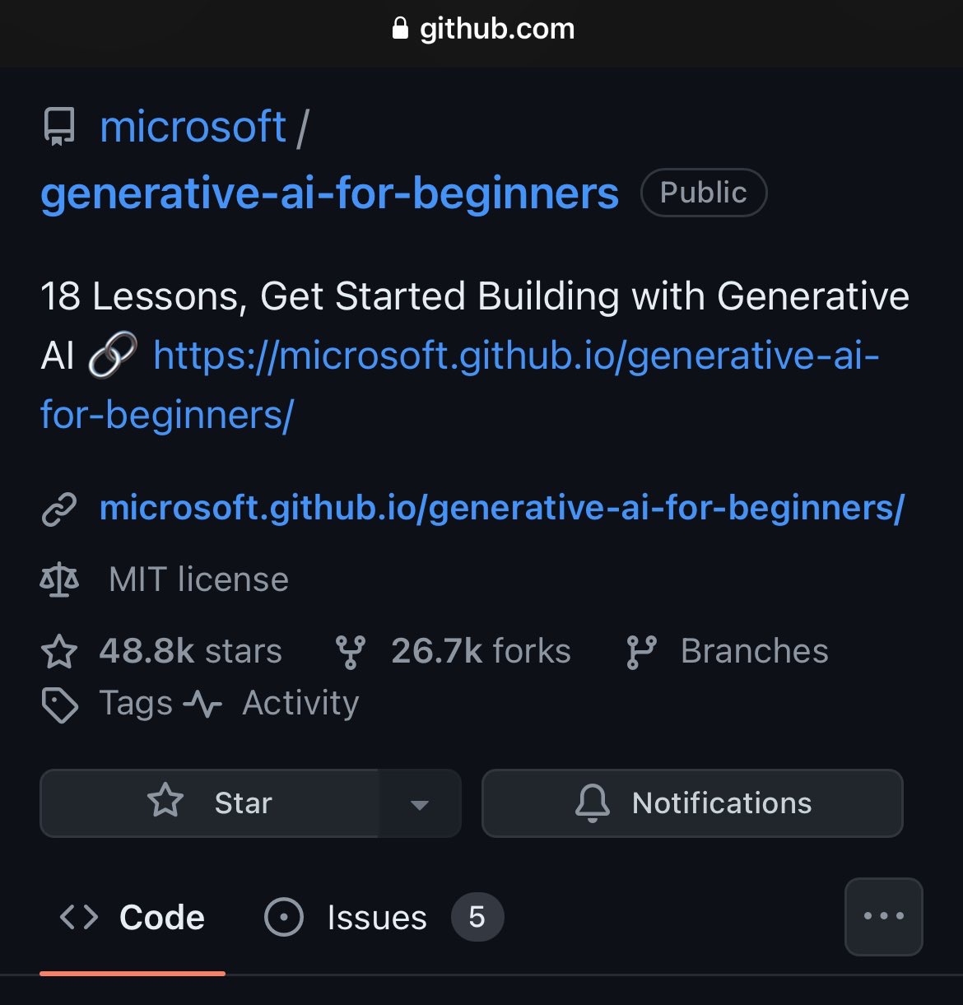Click the star icon next to 48.8k stars

(x=59, y=652)
